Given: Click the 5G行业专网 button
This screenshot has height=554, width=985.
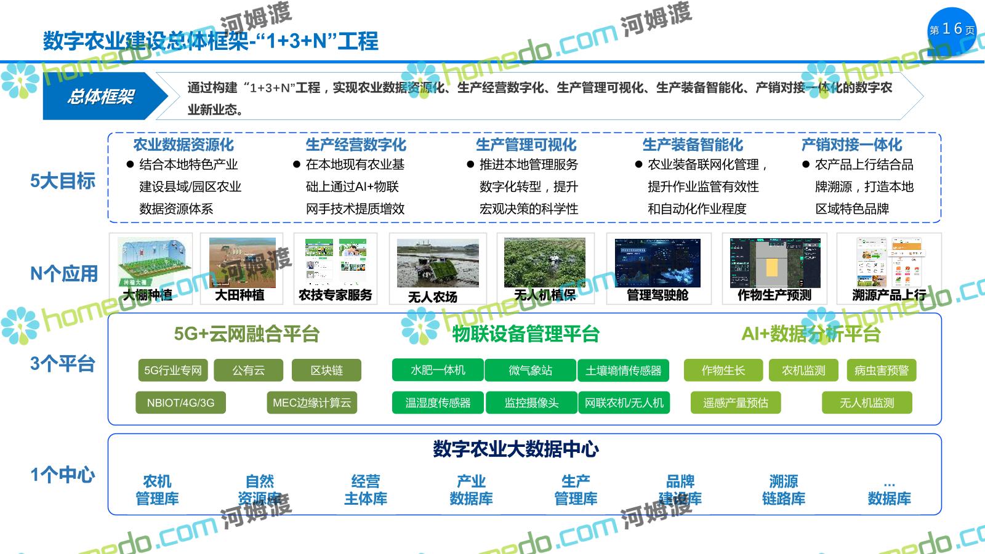Looking at the screenshot, I should pos(173,371).
